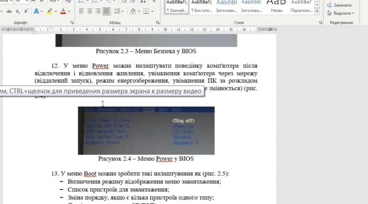Select the Звичайний style
This screenshot has width=368, height=204.
point(177,6)
